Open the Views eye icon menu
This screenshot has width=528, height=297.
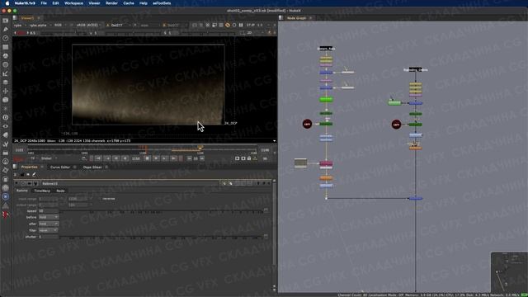[x=6, y=126]
